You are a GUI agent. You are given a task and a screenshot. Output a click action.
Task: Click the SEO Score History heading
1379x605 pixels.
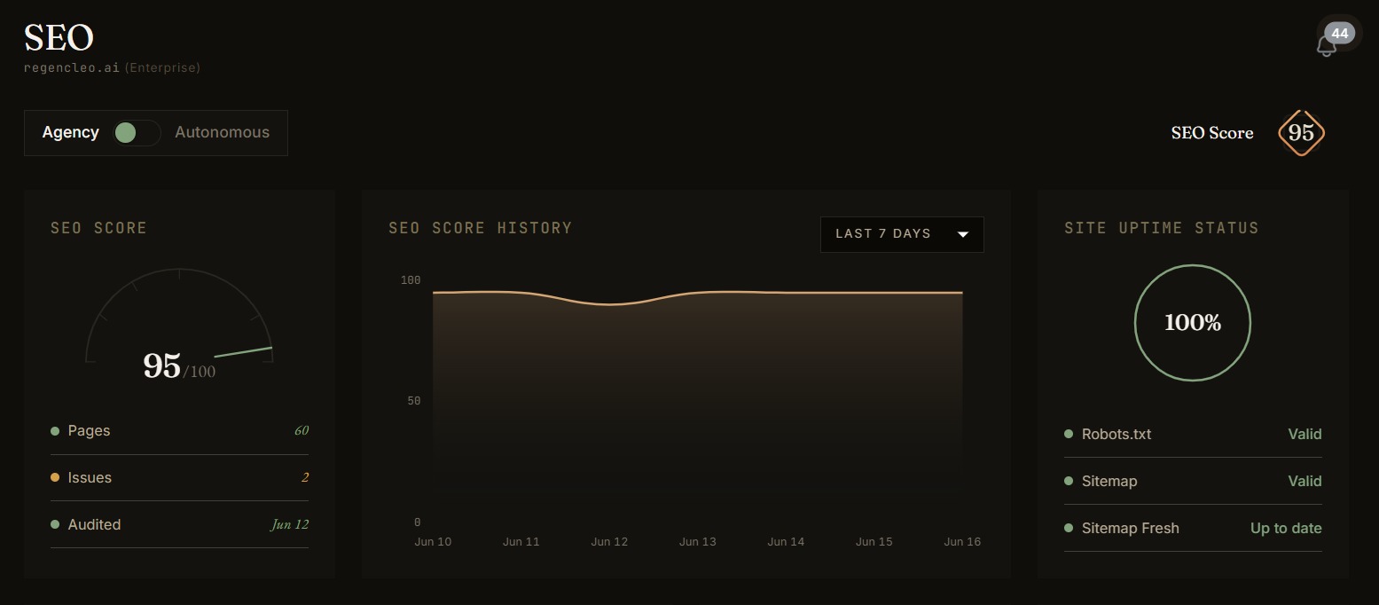[481, 228]
